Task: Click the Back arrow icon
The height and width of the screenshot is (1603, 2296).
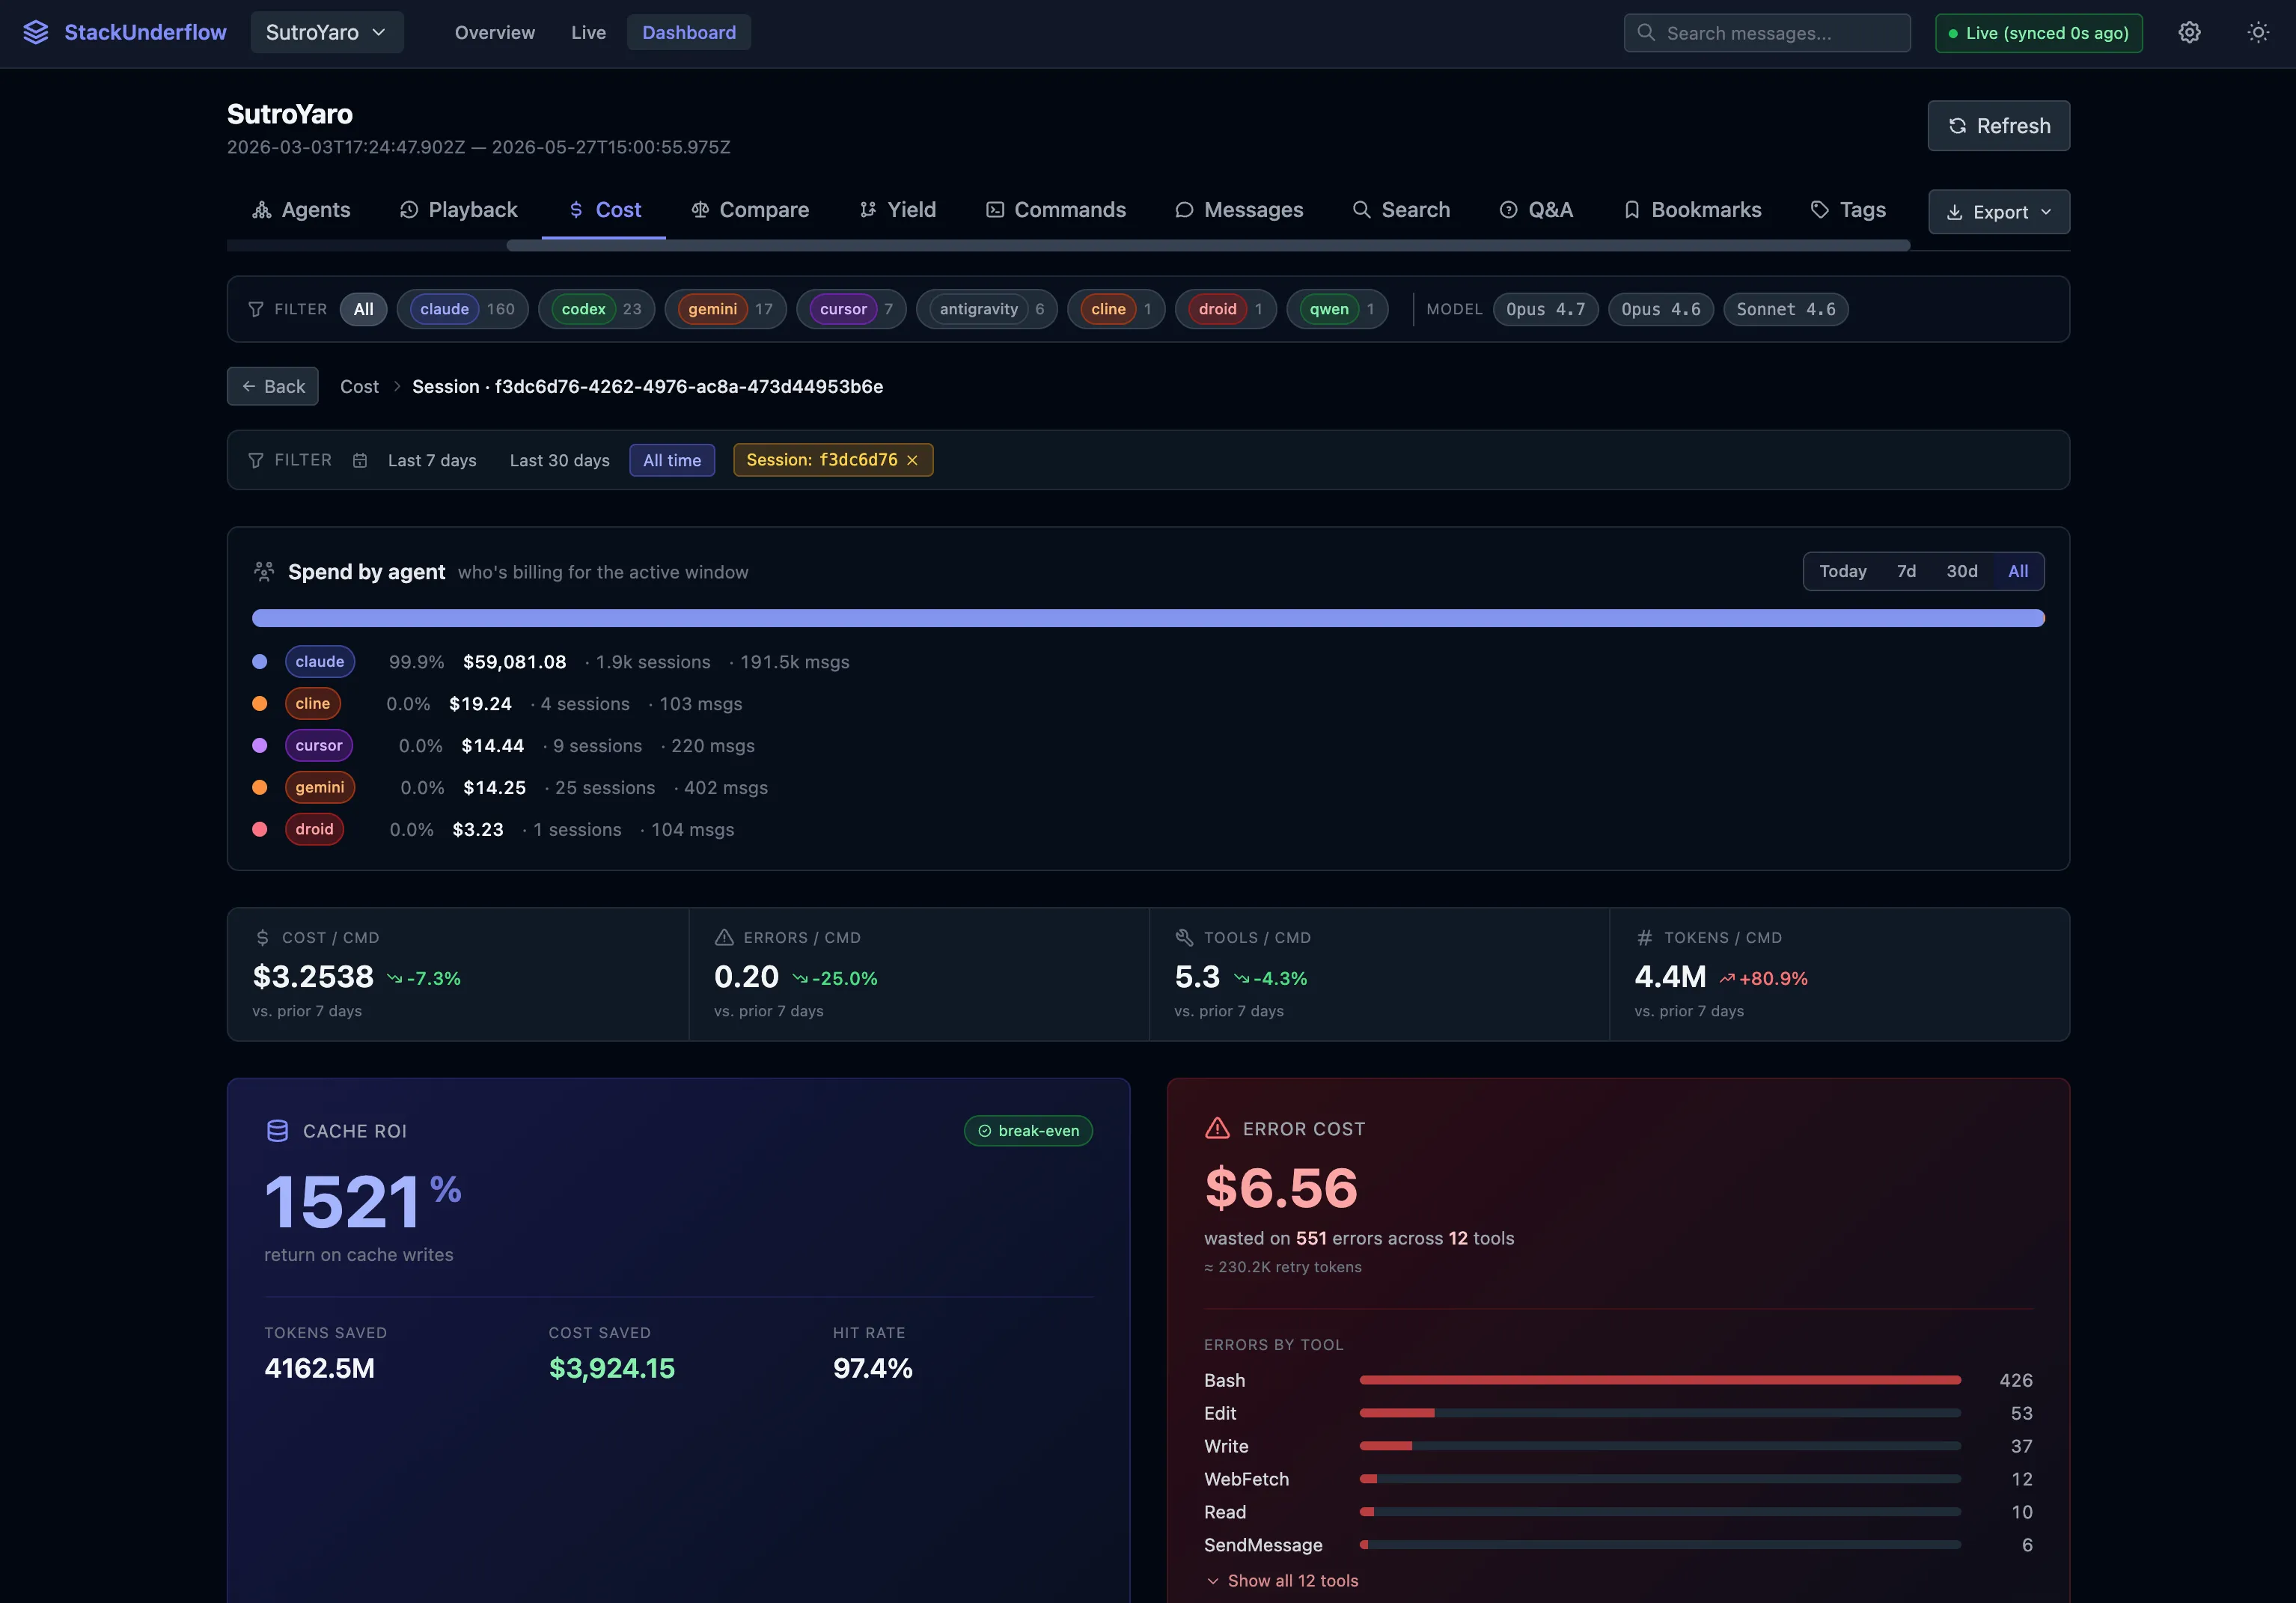Action: (249, 387)
